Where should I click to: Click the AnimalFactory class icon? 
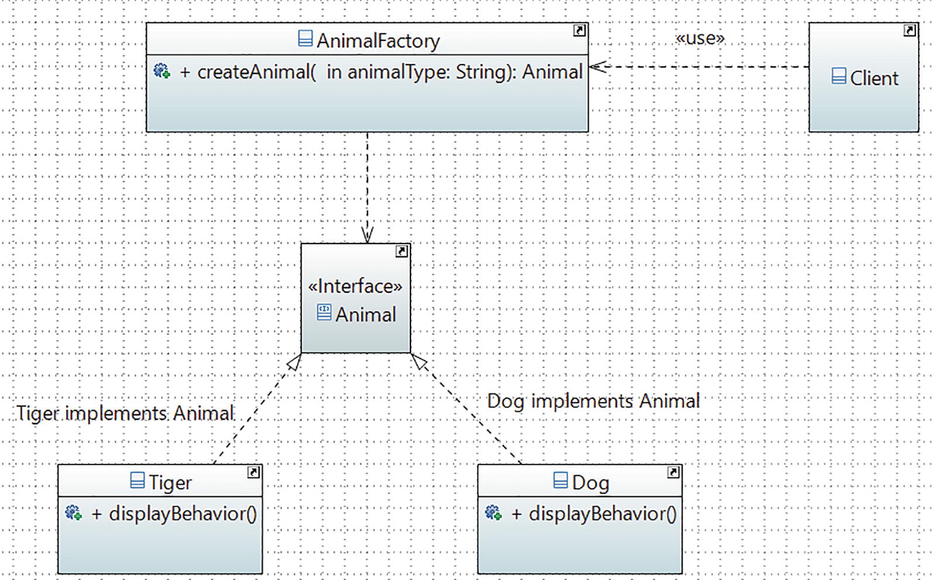tap(305, 39)
